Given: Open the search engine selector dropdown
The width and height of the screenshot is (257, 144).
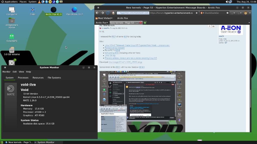Looking at the screenshot, I should [203, 13].
